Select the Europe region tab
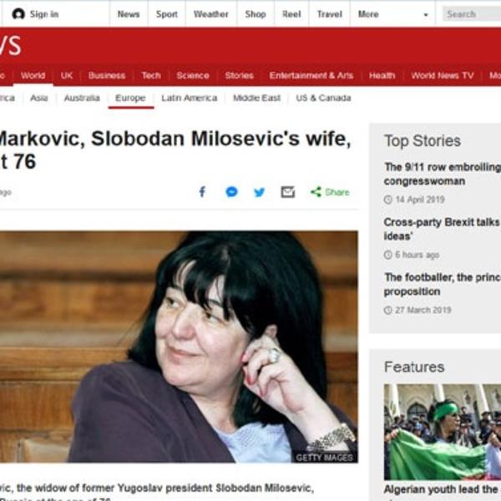The width and height of the screenshot is (501, 501). coord(131,98)
